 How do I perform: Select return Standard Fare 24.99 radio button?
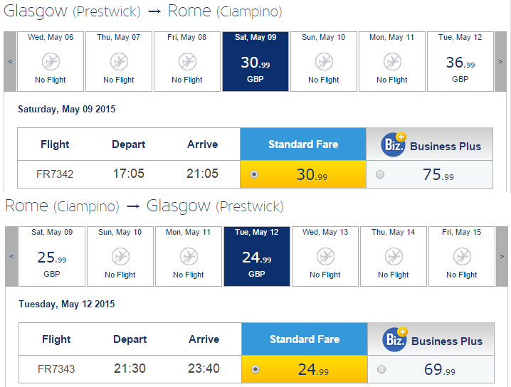[255, 369]
